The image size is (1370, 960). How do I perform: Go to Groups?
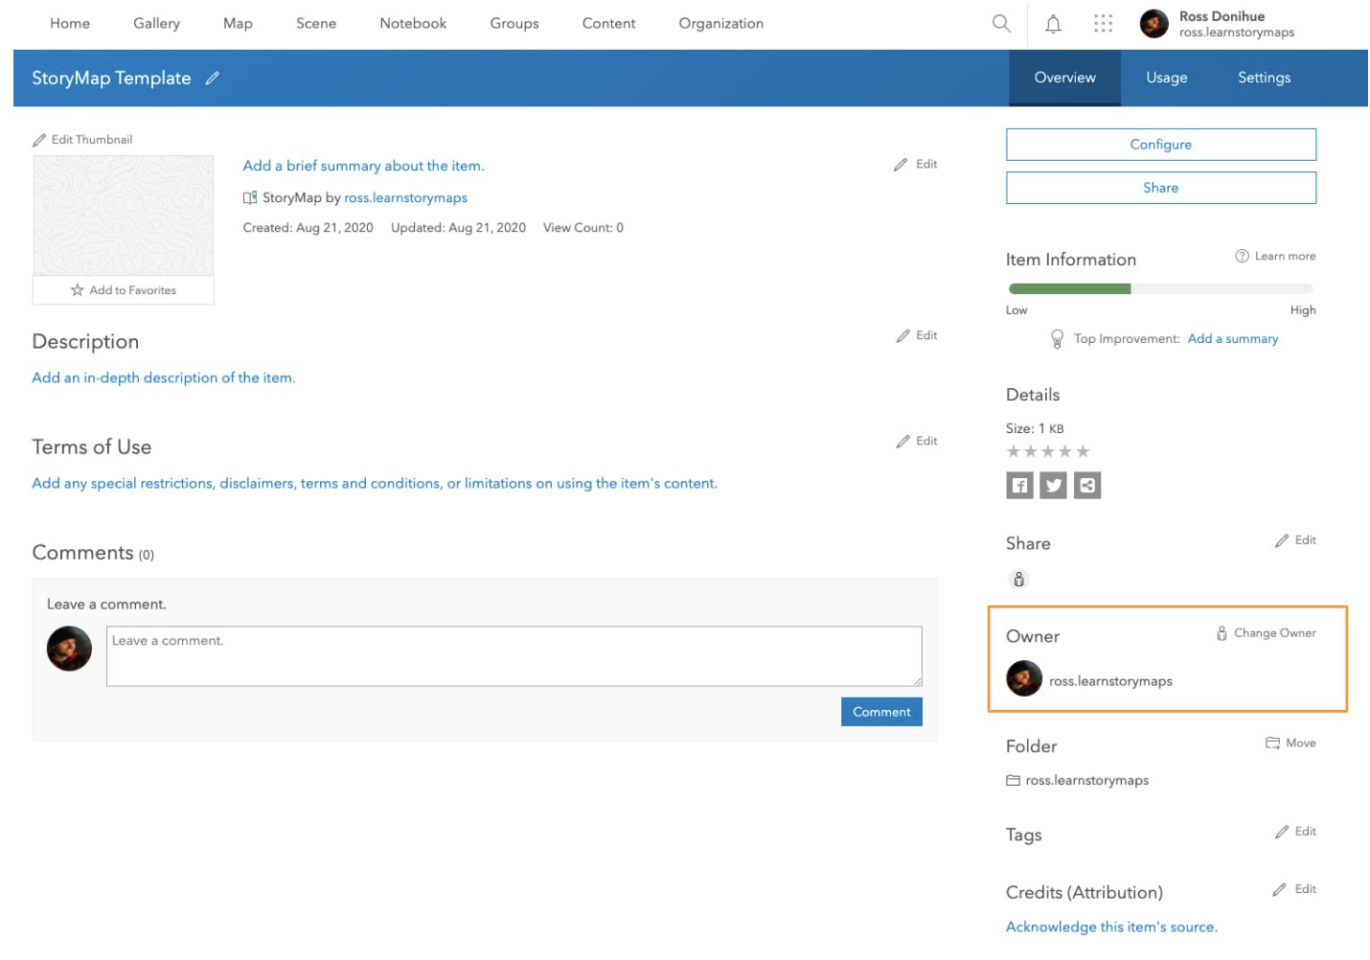coord(514,23)
